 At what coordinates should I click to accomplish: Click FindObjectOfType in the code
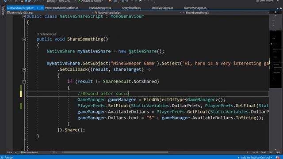164,100
